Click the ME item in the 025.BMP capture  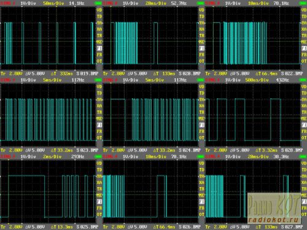coord(99,195)
